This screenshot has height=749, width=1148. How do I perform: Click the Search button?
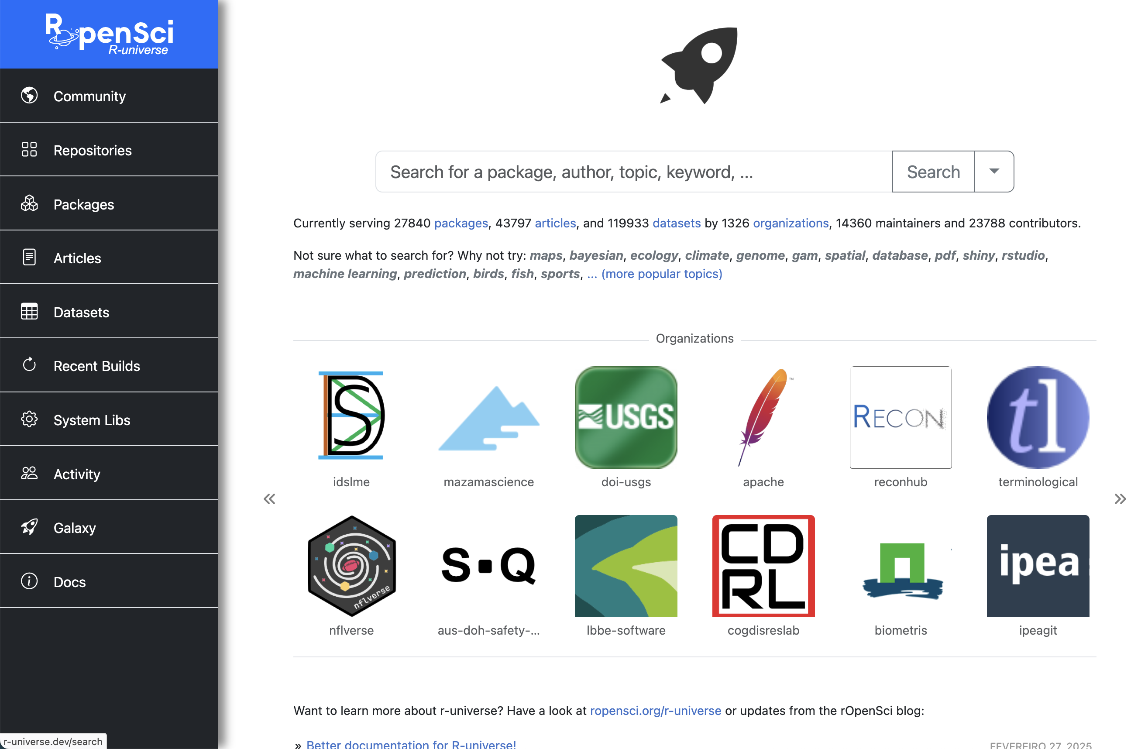933,171
